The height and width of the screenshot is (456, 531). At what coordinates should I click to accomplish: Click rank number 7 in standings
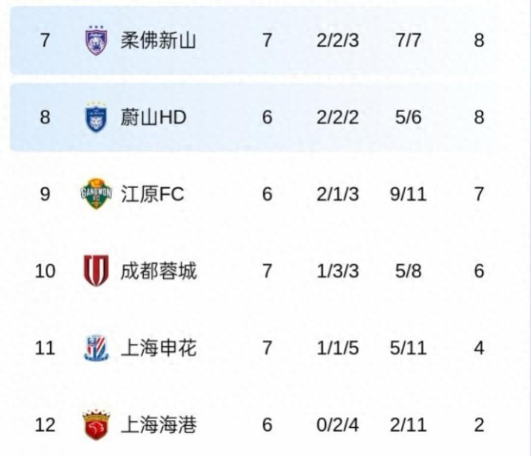45,40
